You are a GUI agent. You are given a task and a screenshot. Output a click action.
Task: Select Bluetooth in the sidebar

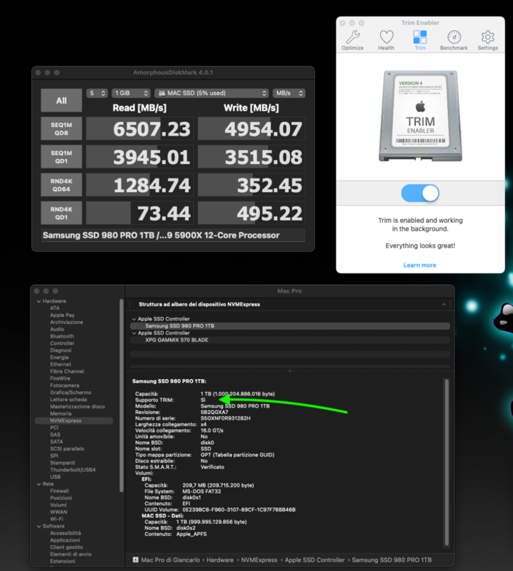coord(62,336)
